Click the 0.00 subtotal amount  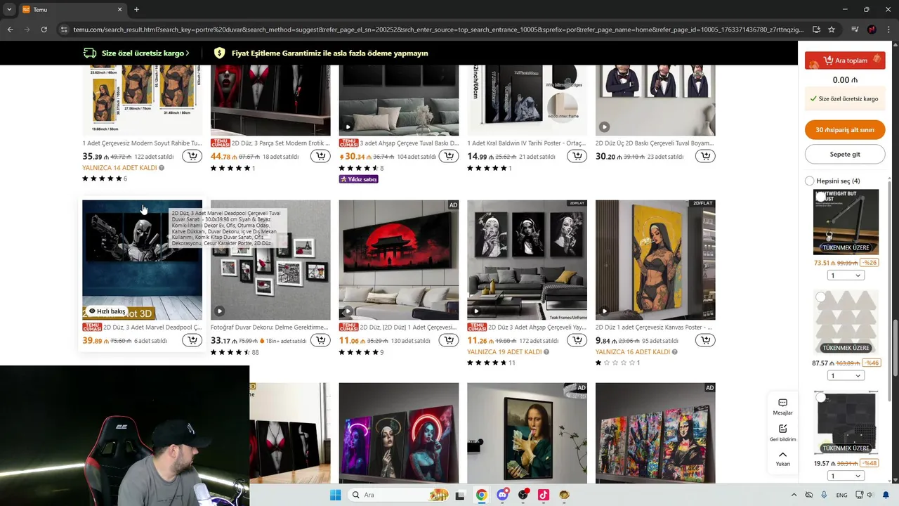click(845, 80)
